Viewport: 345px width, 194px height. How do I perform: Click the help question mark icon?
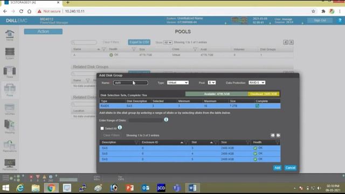tap(340, 20)
